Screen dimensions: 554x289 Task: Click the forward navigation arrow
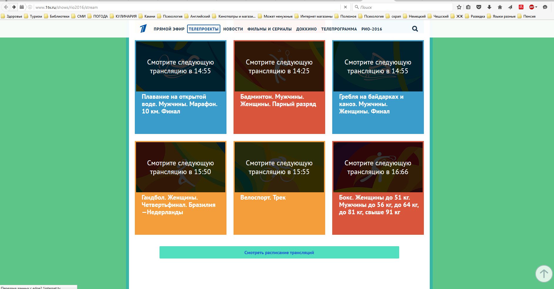14,7
